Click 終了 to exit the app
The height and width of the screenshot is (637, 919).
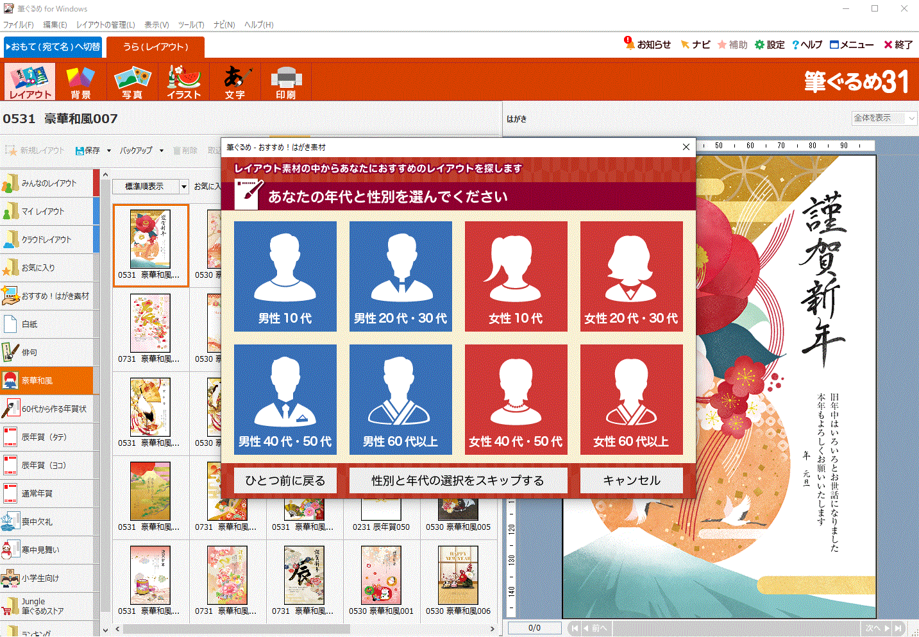click(x=898, y=44)
